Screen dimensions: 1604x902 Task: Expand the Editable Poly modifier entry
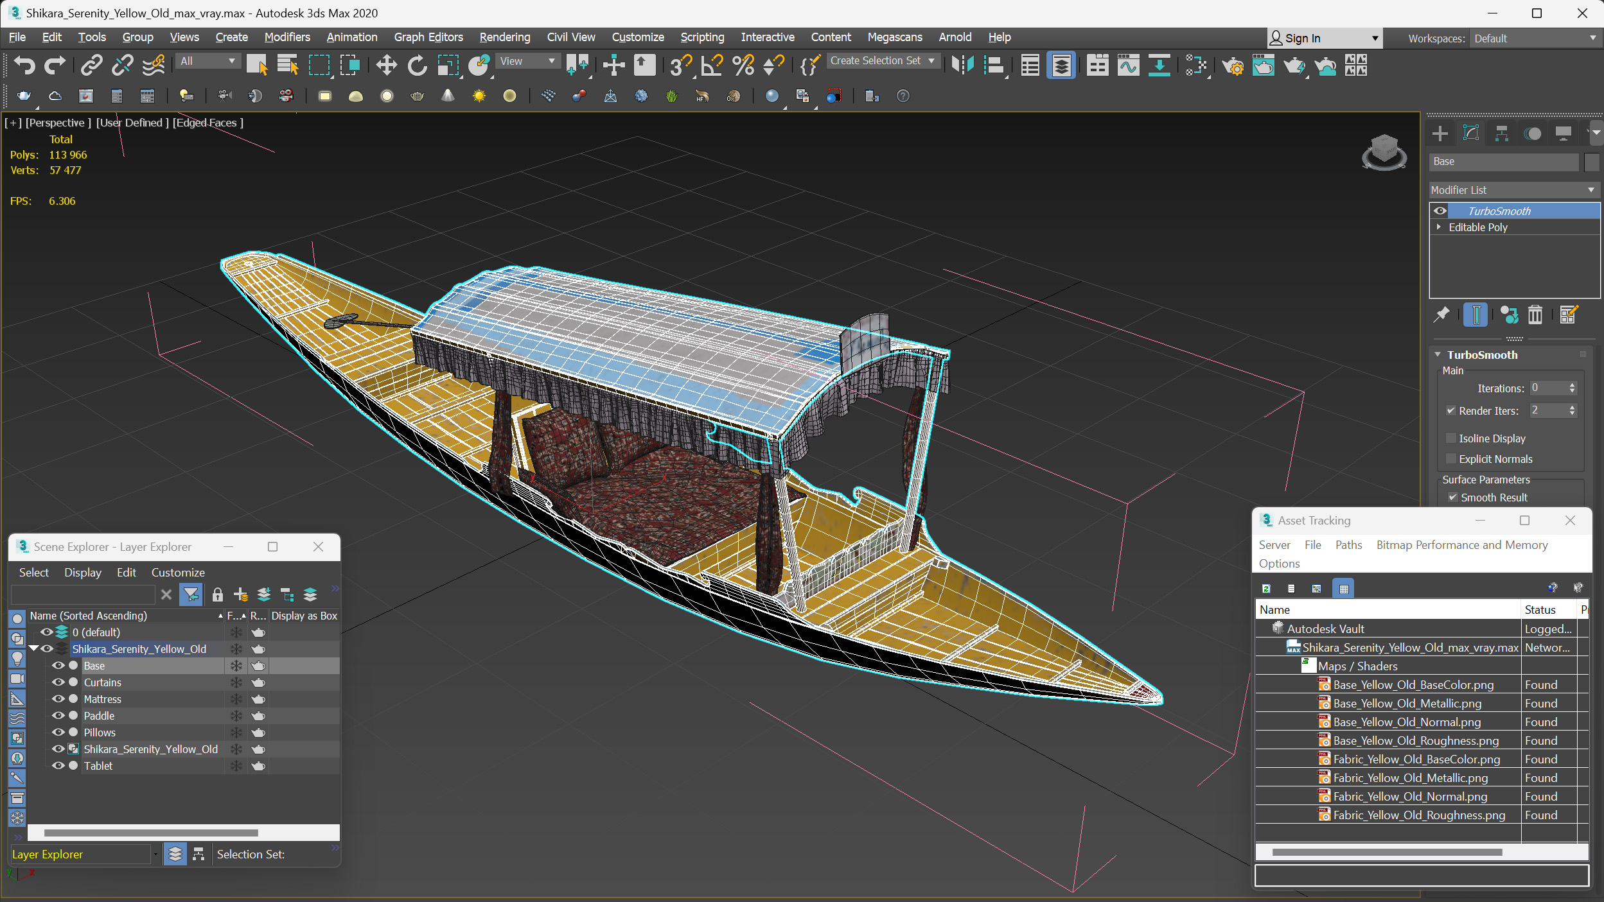(x=1439, y=227)
